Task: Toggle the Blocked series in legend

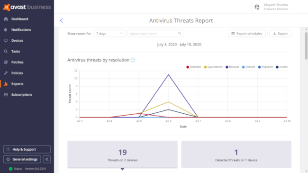Action: click(x=232, y=67)
